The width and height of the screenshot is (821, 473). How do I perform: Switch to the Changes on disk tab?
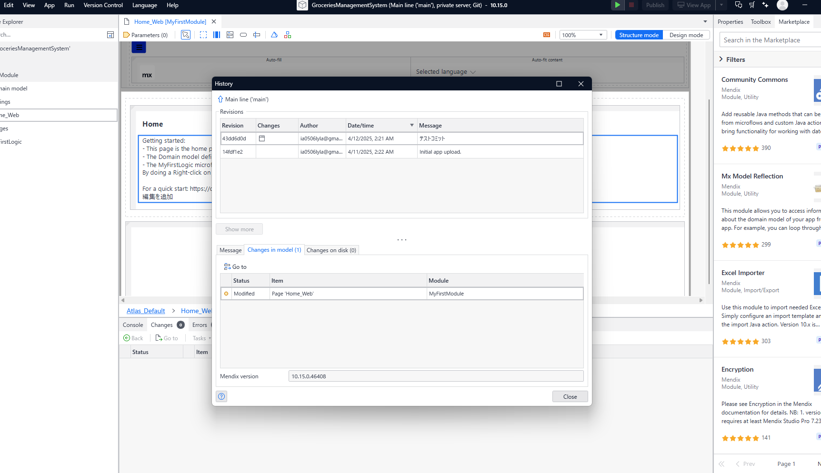tap(331, 250)
